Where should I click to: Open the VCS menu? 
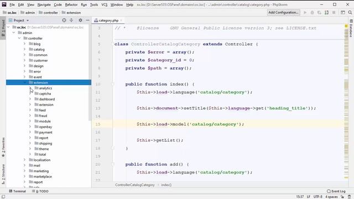(104, 4)
